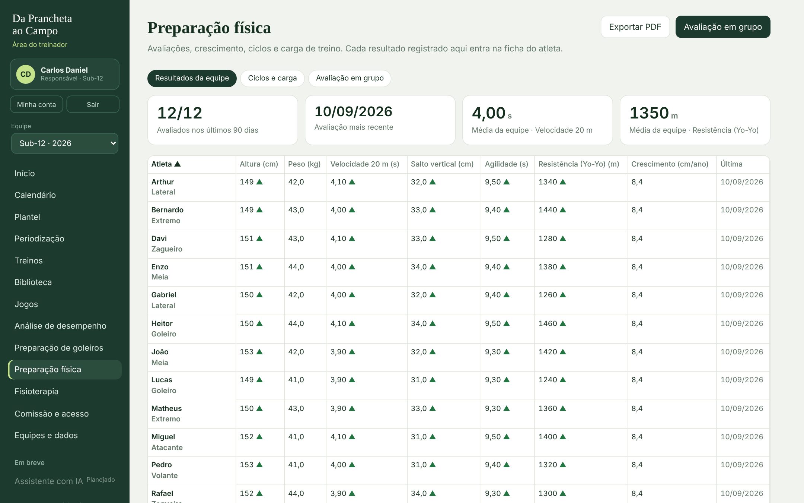Click the arrow beside Enzo's salto vertical 34,0

tap(433, 267)
